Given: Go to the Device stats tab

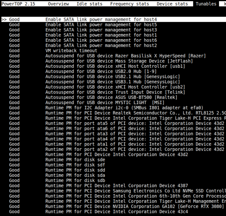Looking at the screenshot, I should (172, 4).
